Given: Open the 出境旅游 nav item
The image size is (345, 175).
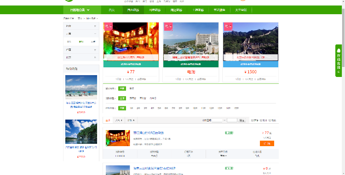Looking at the screenshot, I should pos(155,10).
